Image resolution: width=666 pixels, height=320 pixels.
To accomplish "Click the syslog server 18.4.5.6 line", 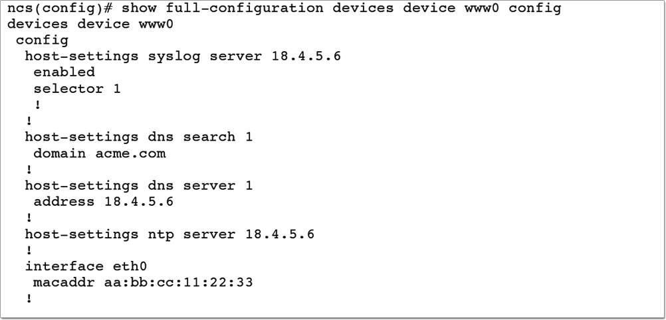I will coord(183,56).
